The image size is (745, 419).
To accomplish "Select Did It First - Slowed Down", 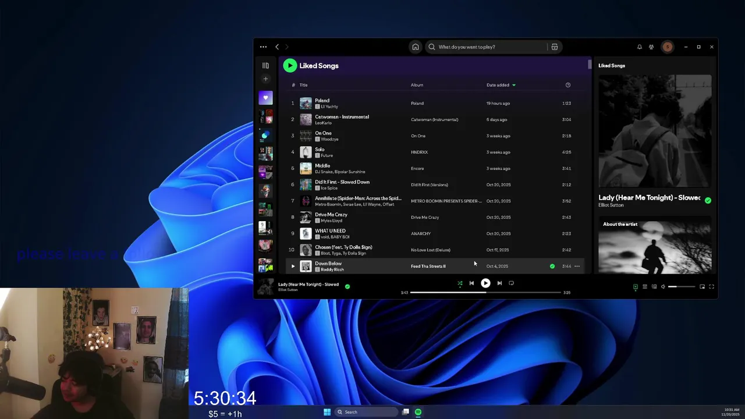I will 342,182.
